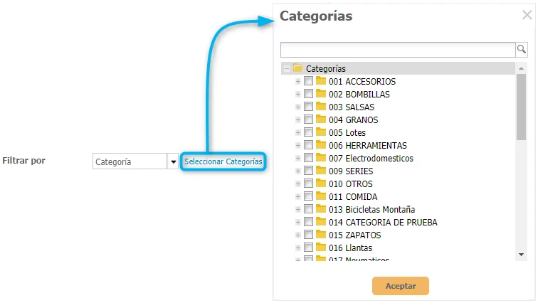Click the 004 GRANOS folder icon
The height and width of the screenshot is (303, 538).
click(x=321, y=120)
